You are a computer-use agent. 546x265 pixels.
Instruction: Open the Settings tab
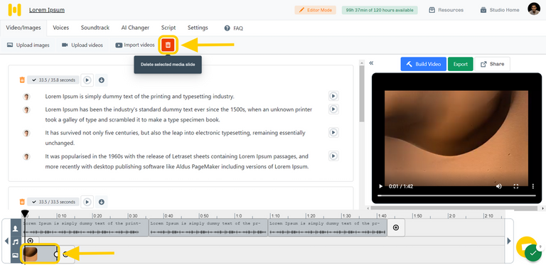coord(198,28)
